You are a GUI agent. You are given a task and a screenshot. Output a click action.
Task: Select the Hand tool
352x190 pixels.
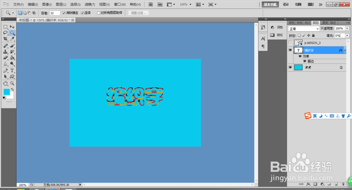pos(5,83)
